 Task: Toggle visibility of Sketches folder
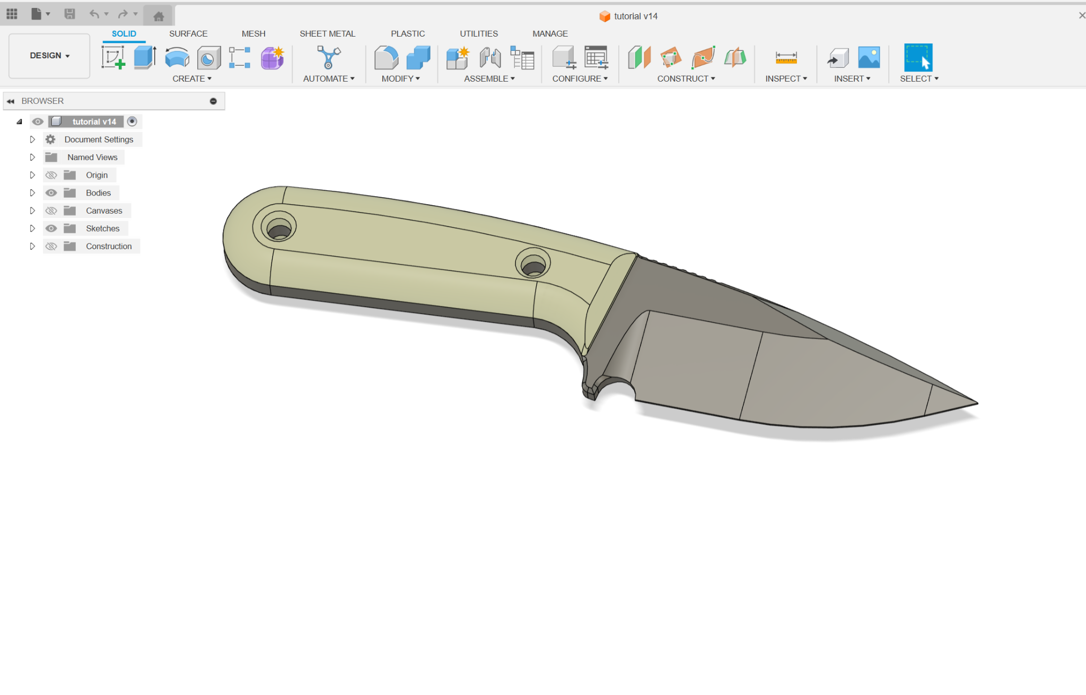(x=51, y=228)
